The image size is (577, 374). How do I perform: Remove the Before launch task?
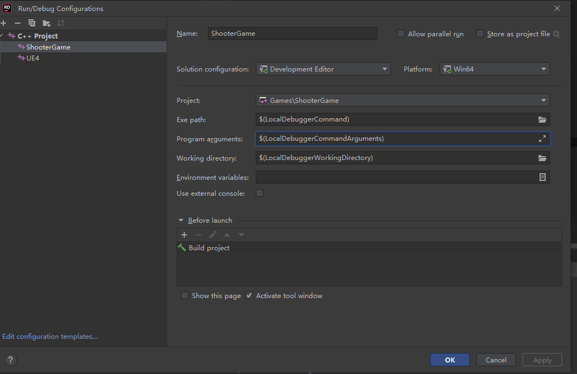199,235
